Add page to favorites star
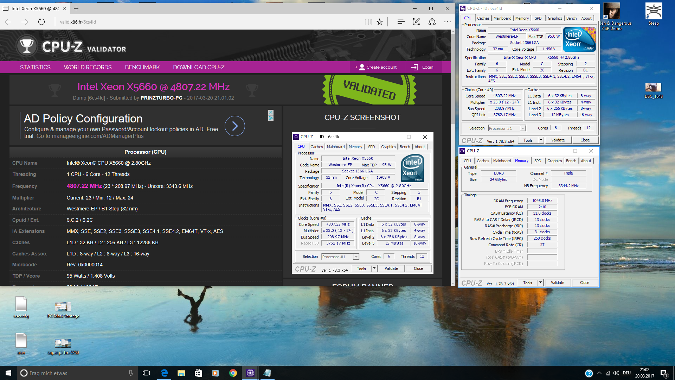 tap(380, 22)
